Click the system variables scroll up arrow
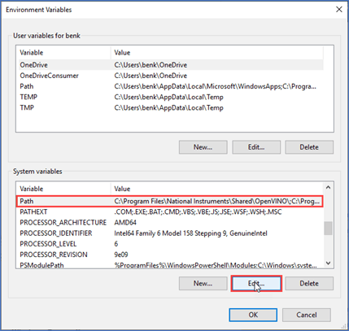This screenshot has width=349, height=331. [x=328, y=187]
